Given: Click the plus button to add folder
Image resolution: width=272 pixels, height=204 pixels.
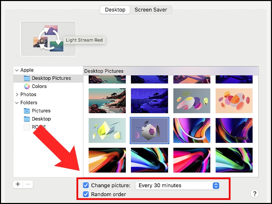Looking at the screenshot, I should (x=18, y=184).
